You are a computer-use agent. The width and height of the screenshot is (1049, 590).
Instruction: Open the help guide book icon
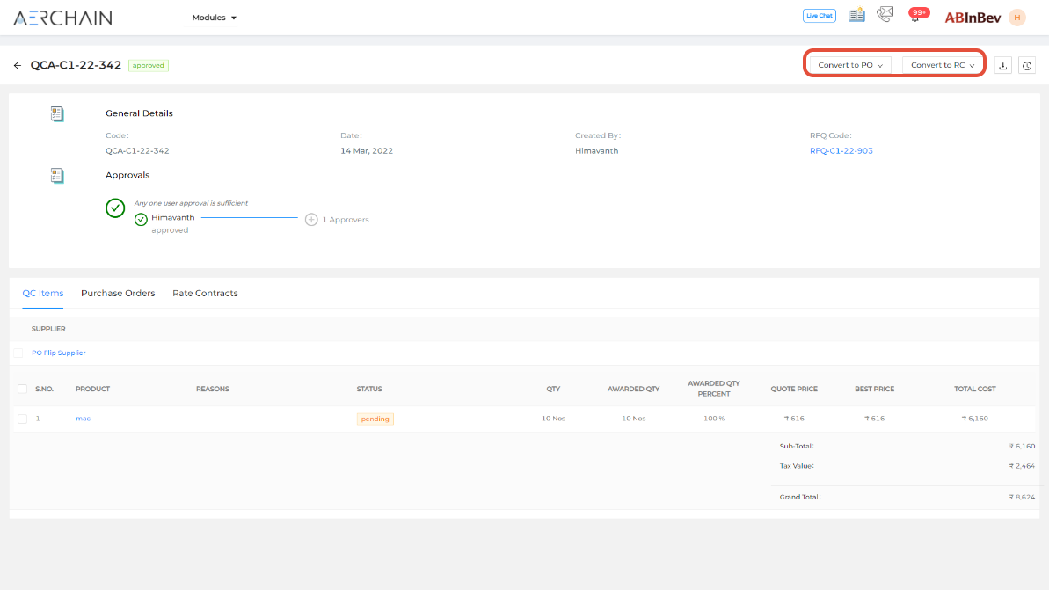(x=856, y=15)
